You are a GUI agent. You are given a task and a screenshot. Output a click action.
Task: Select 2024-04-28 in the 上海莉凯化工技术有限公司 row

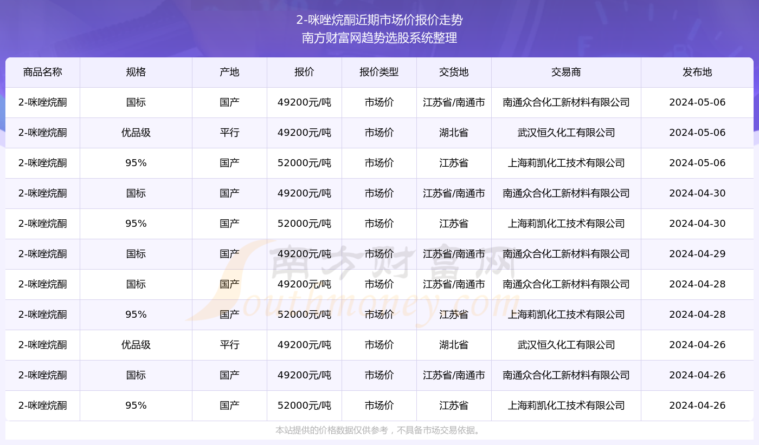[697, 315]
